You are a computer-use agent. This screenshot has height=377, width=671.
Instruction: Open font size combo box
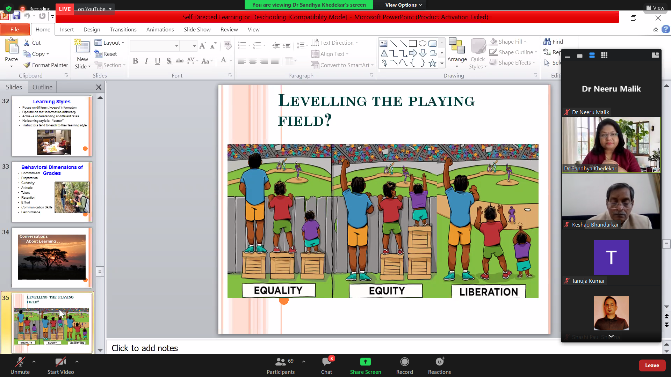[188, 46]
